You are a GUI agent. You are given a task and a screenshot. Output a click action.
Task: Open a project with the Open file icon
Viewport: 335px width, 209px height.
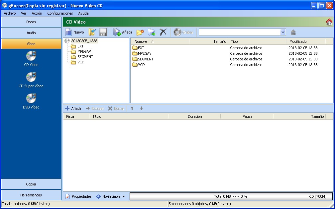coord(92,32)
